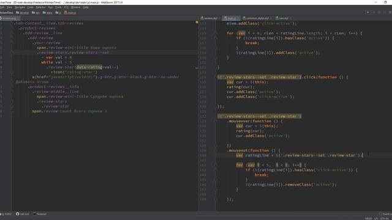This screenshot has height=220, width=392.
Task: Open the run configuration dropdown
Action: coord(368,12)
